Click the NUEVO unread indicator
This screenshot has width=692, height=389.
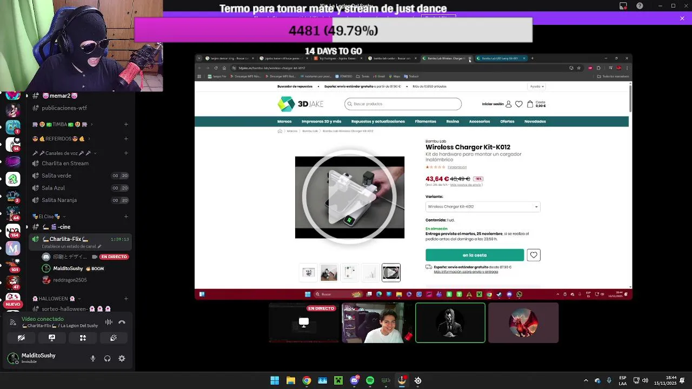coord(13,304)
